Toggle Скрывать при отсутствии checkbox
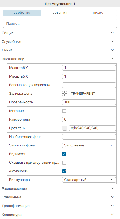Screen dimensions: 120x219 64,163
